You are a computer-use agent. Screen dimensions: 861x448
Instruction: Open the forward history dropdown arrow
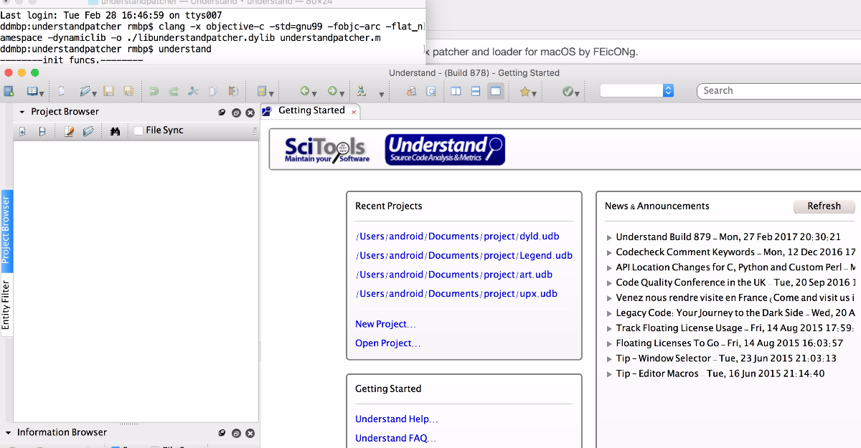342,93
